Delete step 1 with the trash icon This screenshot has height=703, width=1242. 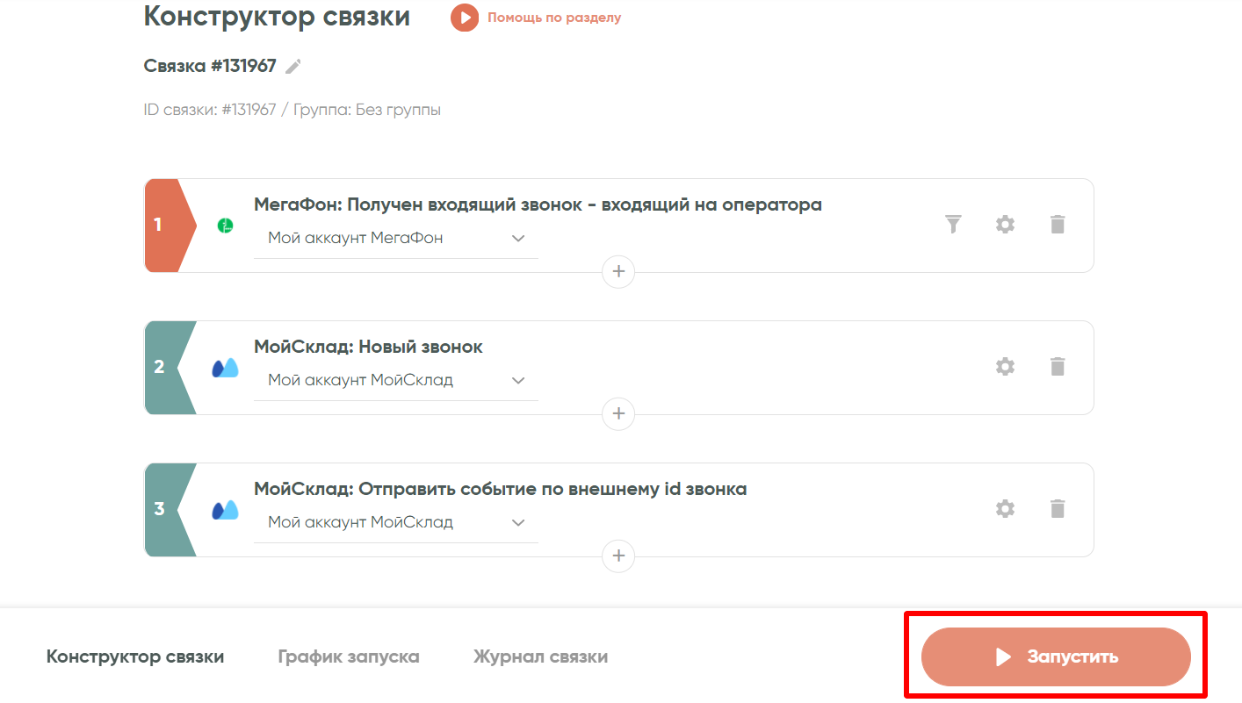1058,225
